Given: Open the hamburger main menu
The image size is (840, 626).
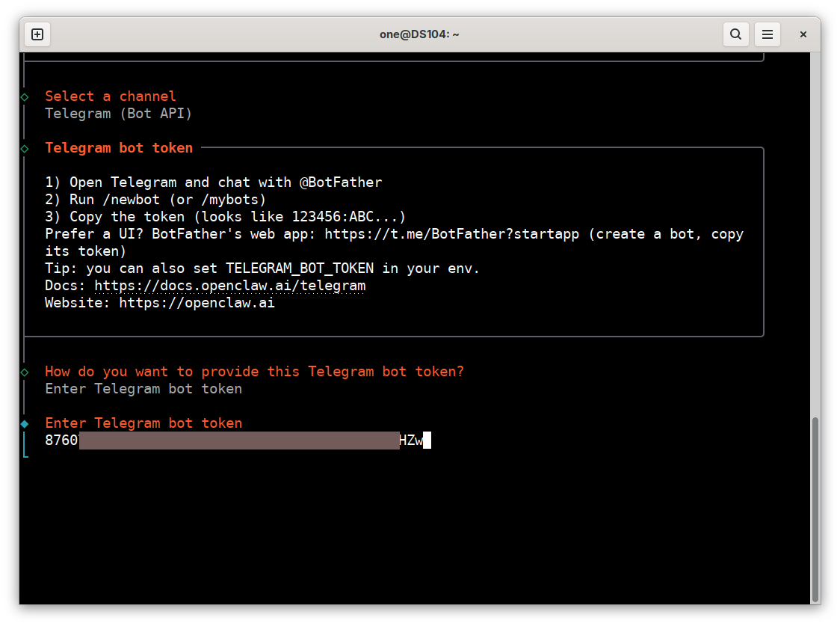Looking at the screenshot, I should tap(768, 34).
